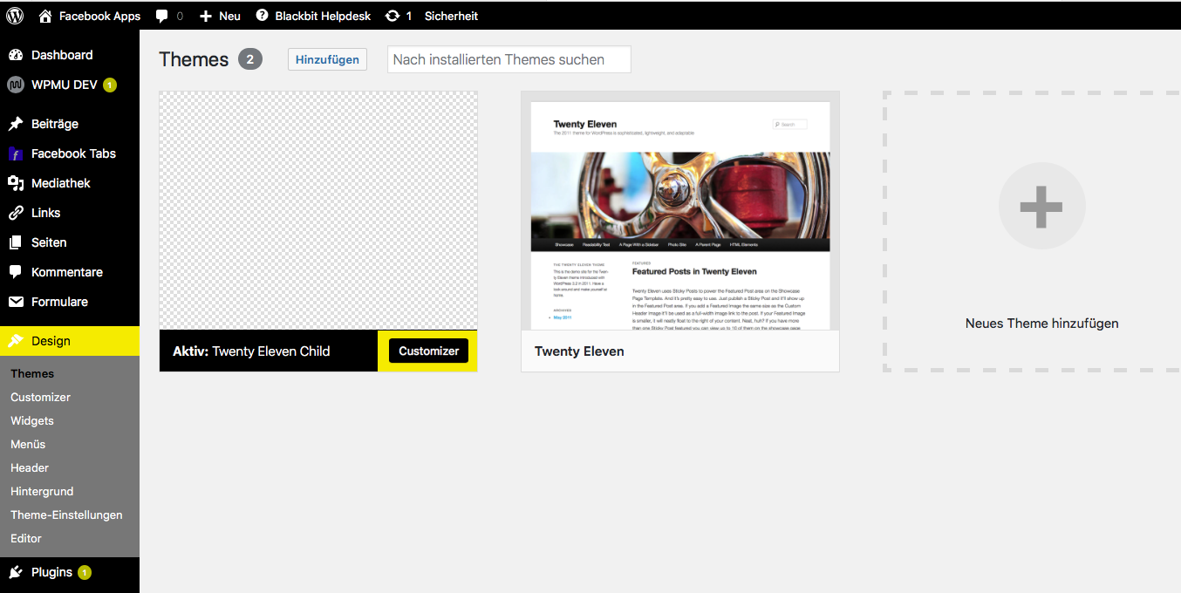Viewport: 1181px width, 593px height.
Task: Select the Design menu item
Action: point(70,341)
